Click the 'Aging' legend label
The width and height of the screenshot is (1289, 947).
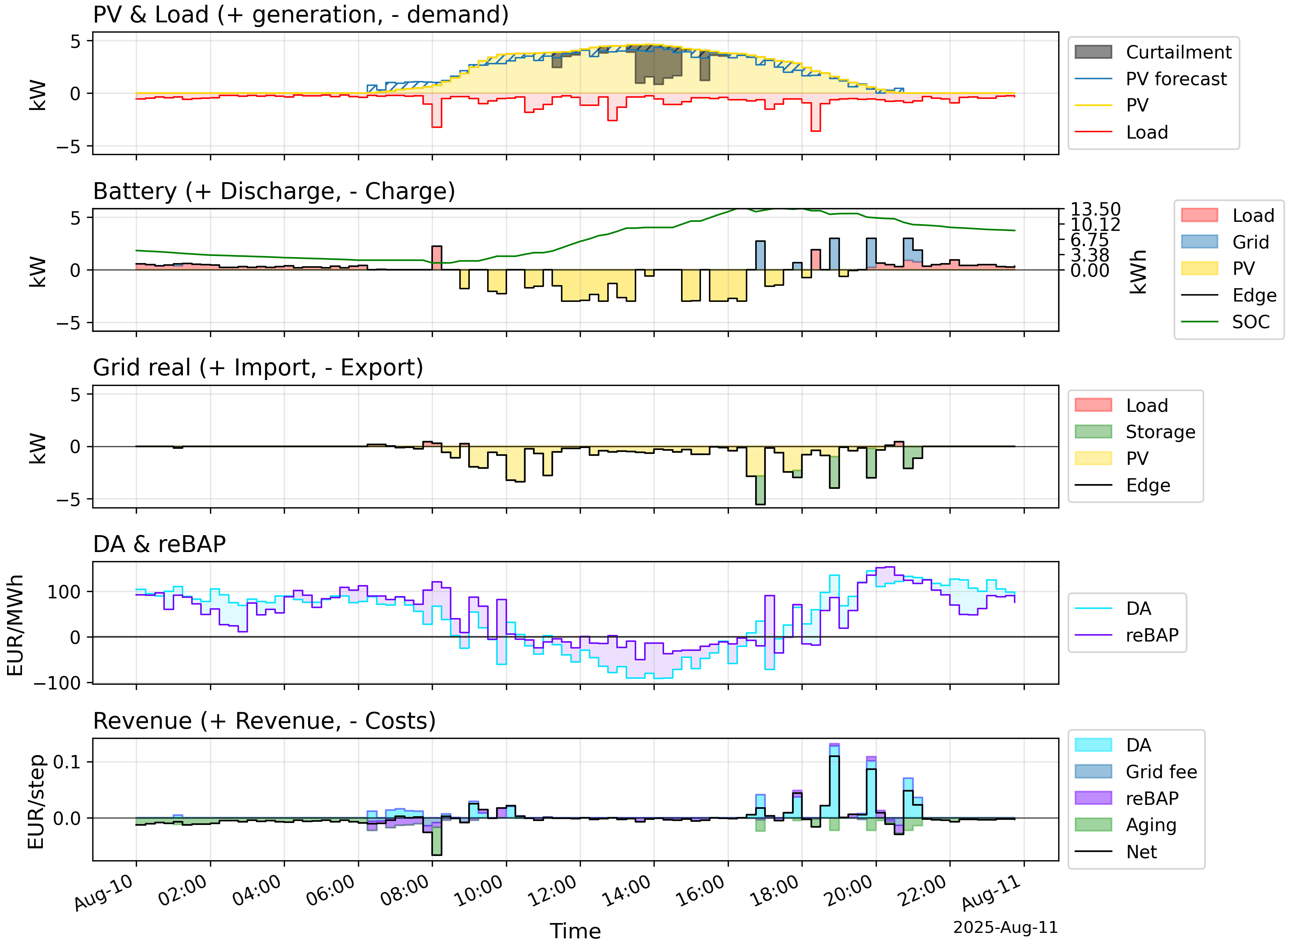click(x=1151, y=825)
